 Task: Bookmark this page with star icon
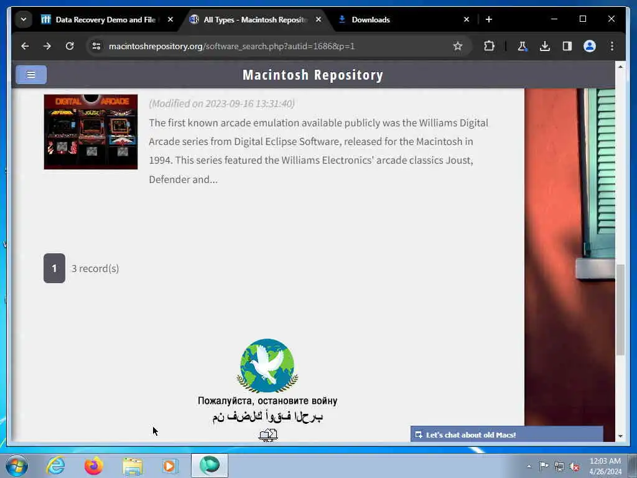coord(458,46)
